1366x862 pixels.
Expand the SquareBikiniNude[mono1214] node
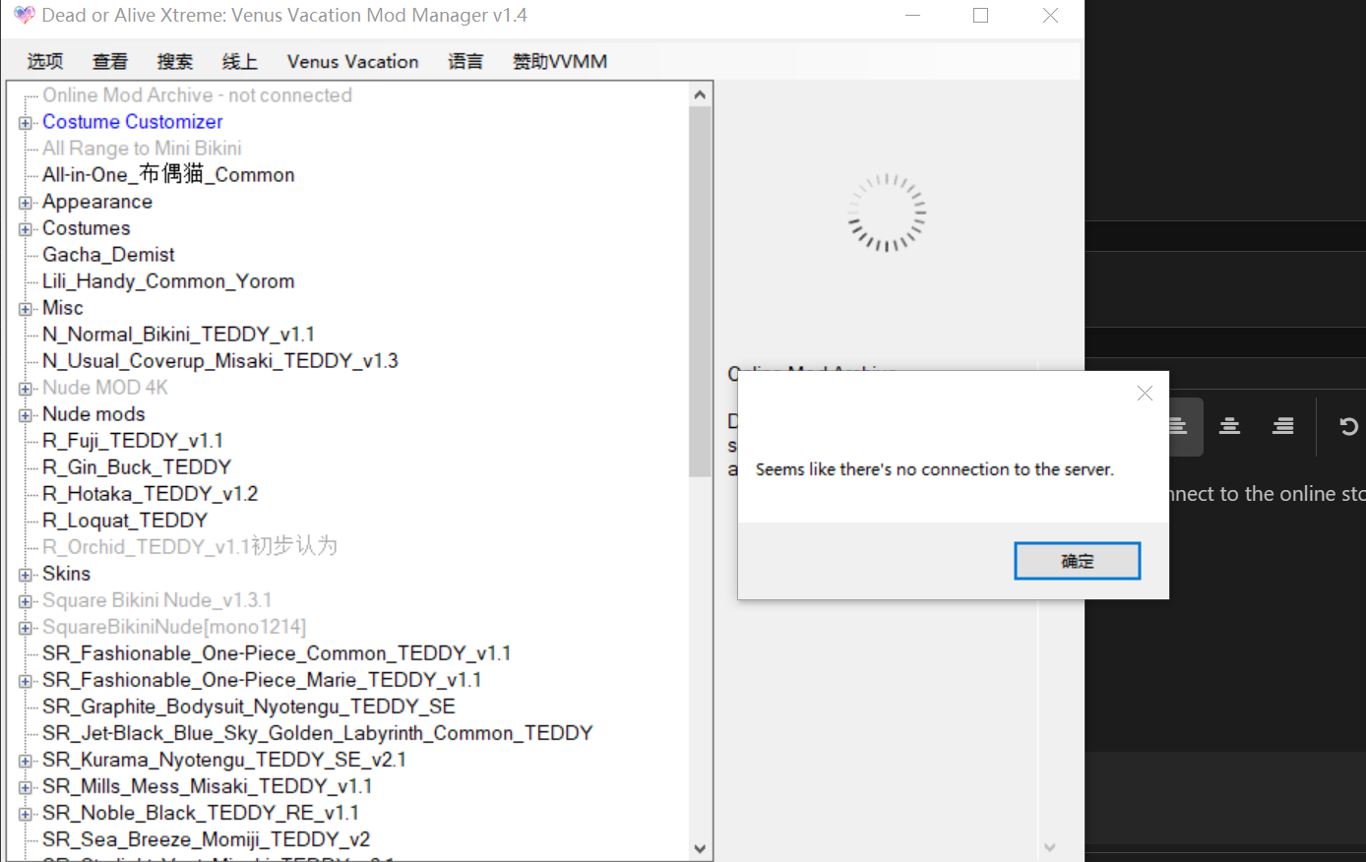point(26,628)
